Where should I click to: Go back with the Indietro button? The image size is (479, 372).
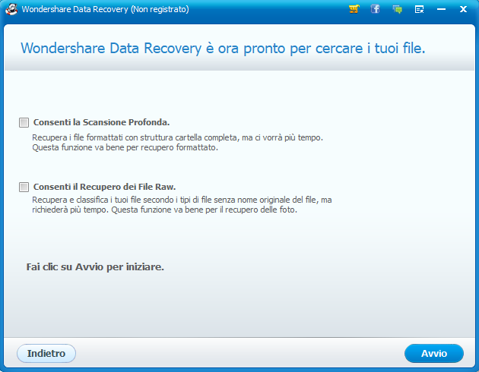tap(46, 354)
